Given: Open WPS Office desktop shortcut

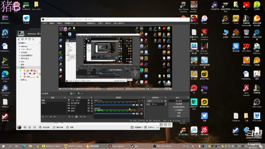Looking at the screenshot, I should [x=246, y=48].
